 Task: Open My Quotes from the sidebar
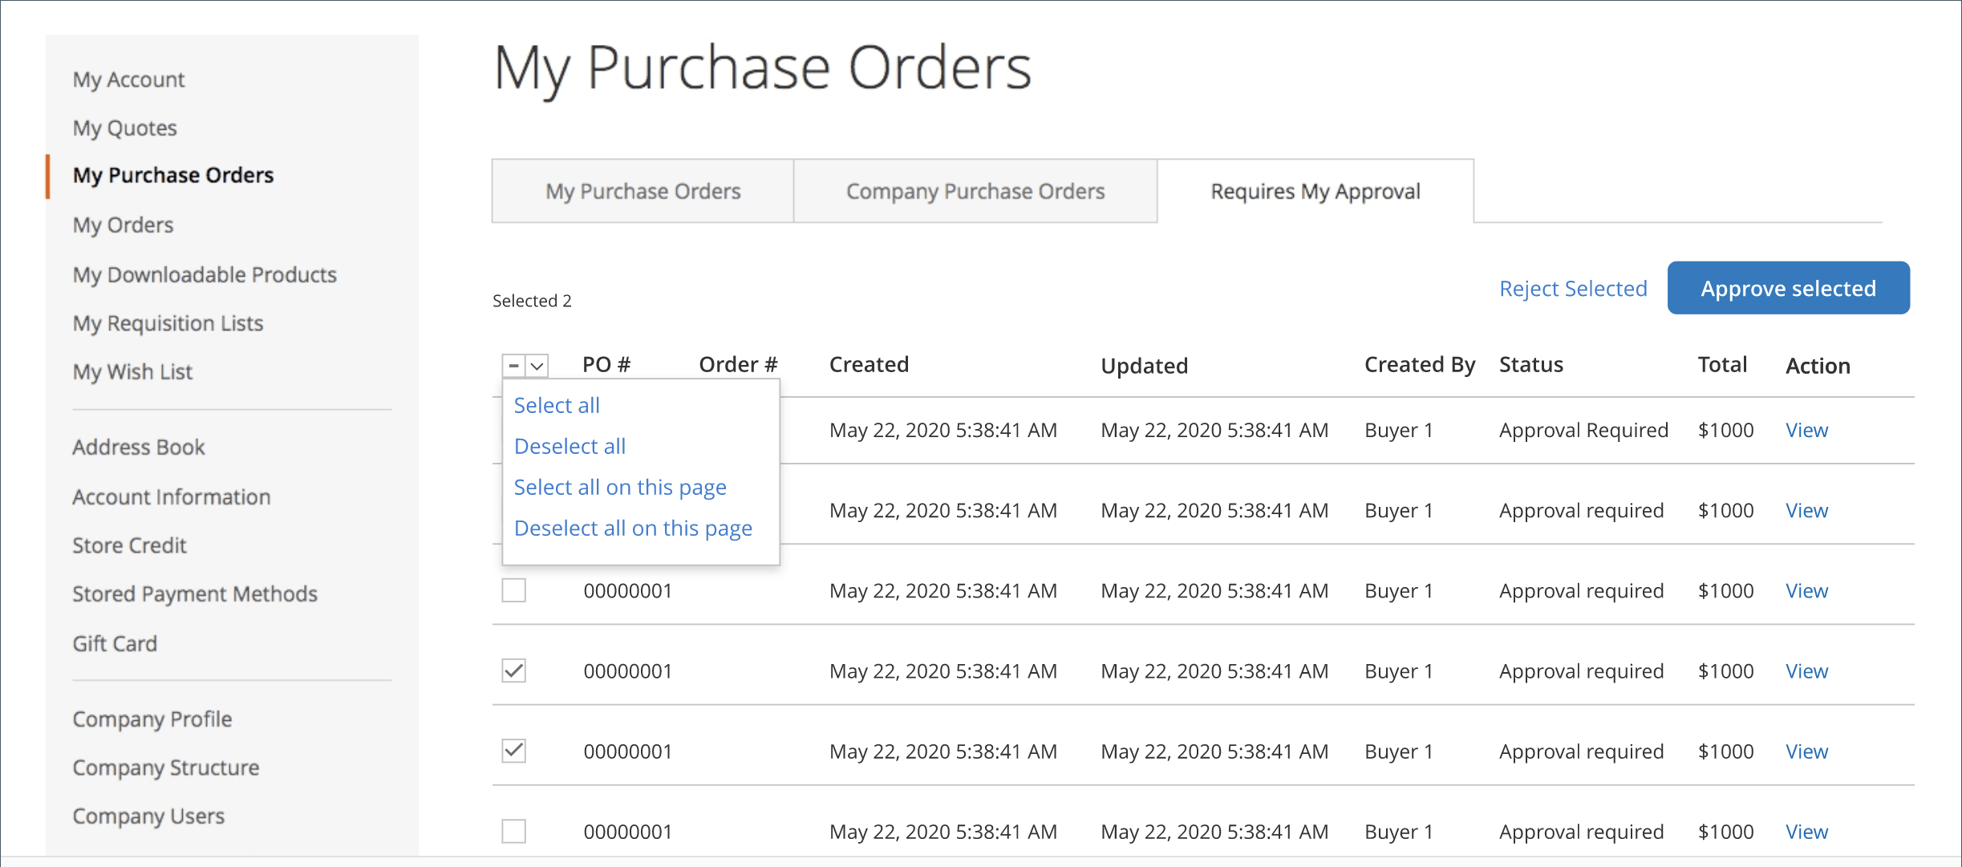[x=124, y=128]
